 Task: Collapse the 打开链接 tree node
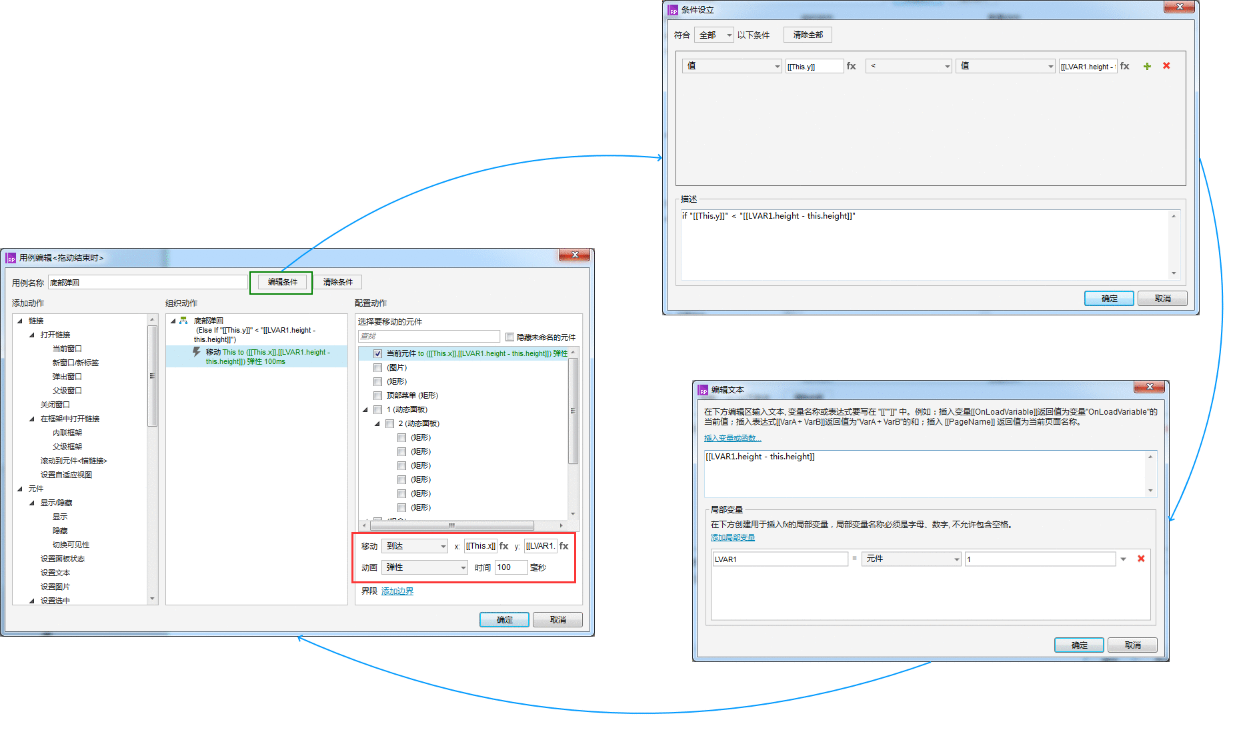tap(32, 335)
